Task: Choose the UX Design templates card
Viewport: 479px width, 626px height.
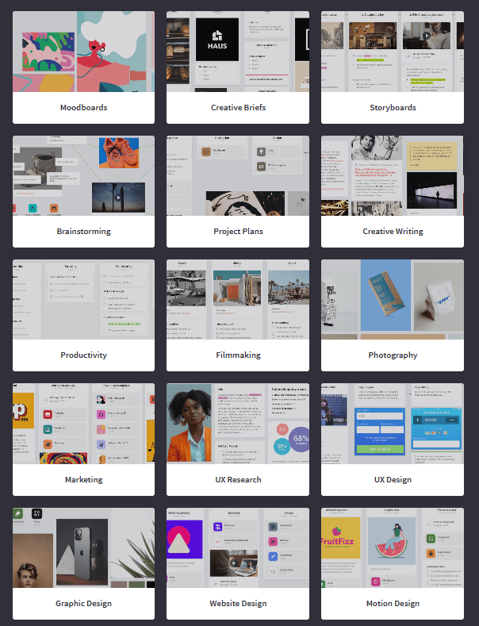Action: (x=393, y=440)
